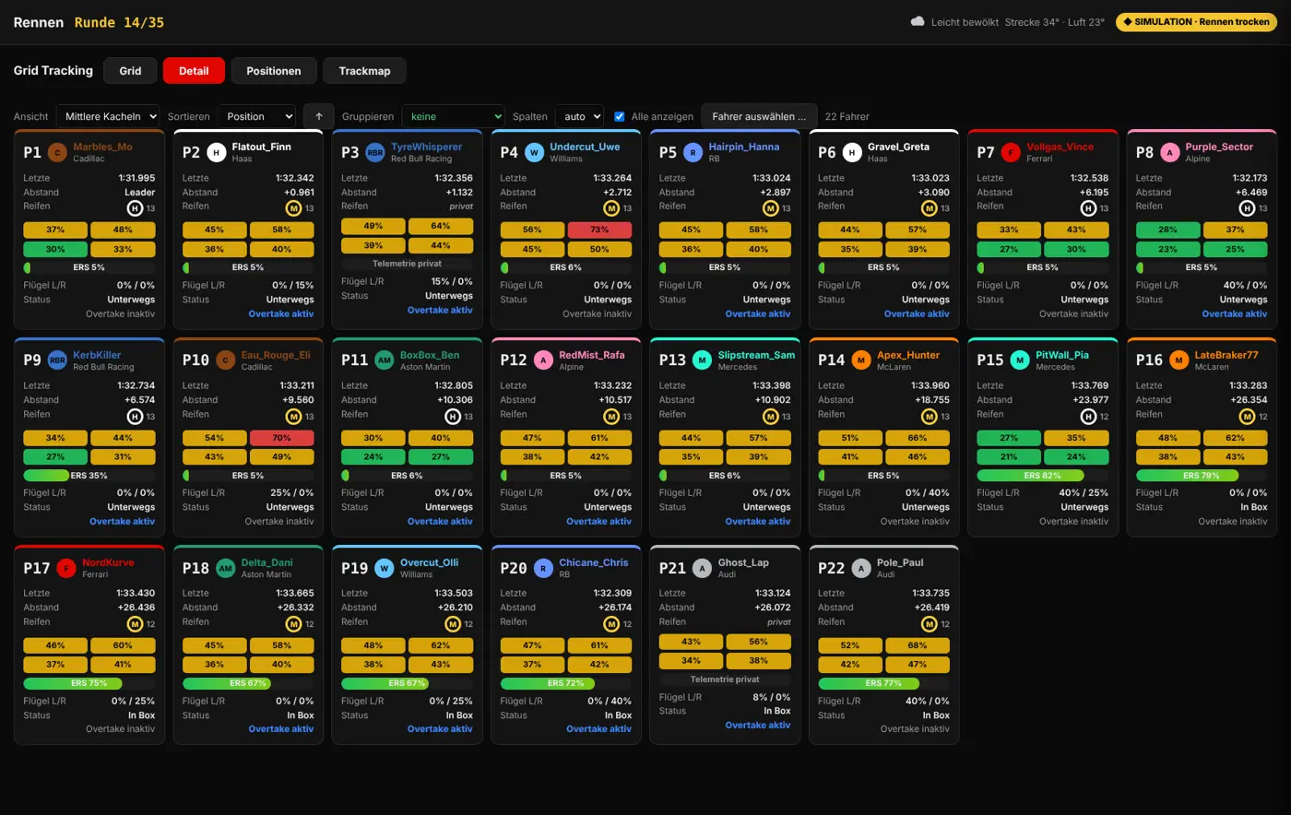Click the Chicane_Chris driver name

tap(595, 562)
